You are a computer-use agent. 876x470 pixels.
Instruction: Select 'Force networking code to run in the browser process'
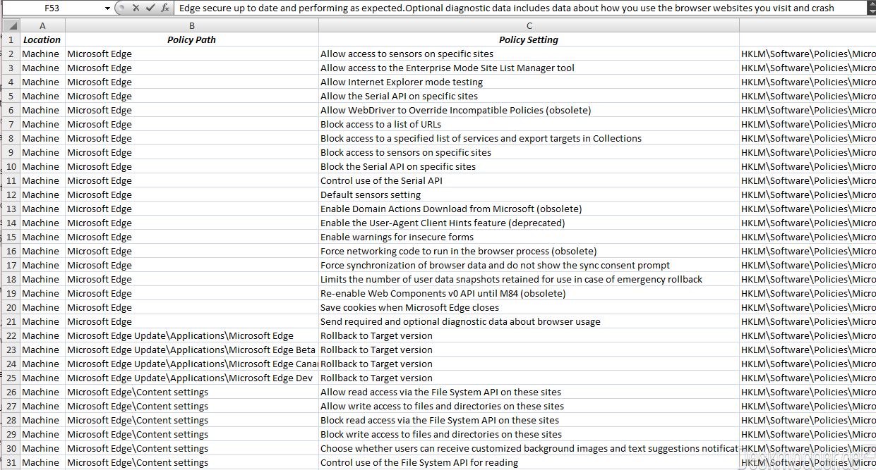point(529,251)
